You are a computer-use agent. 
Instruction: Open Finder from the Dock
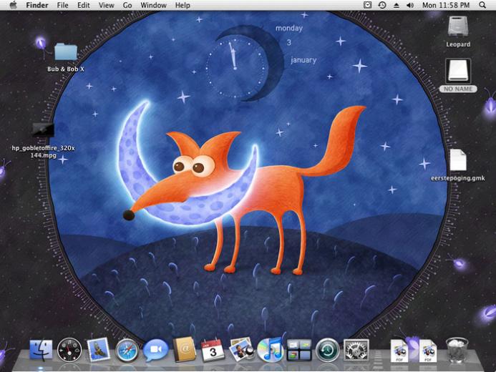tap(41, 350)
